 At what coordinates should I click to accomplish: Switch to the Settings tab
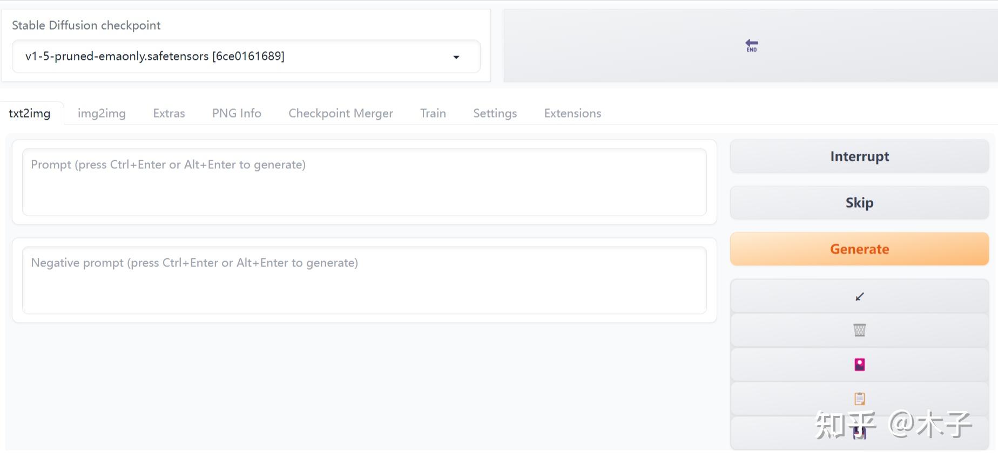(495, 113)
